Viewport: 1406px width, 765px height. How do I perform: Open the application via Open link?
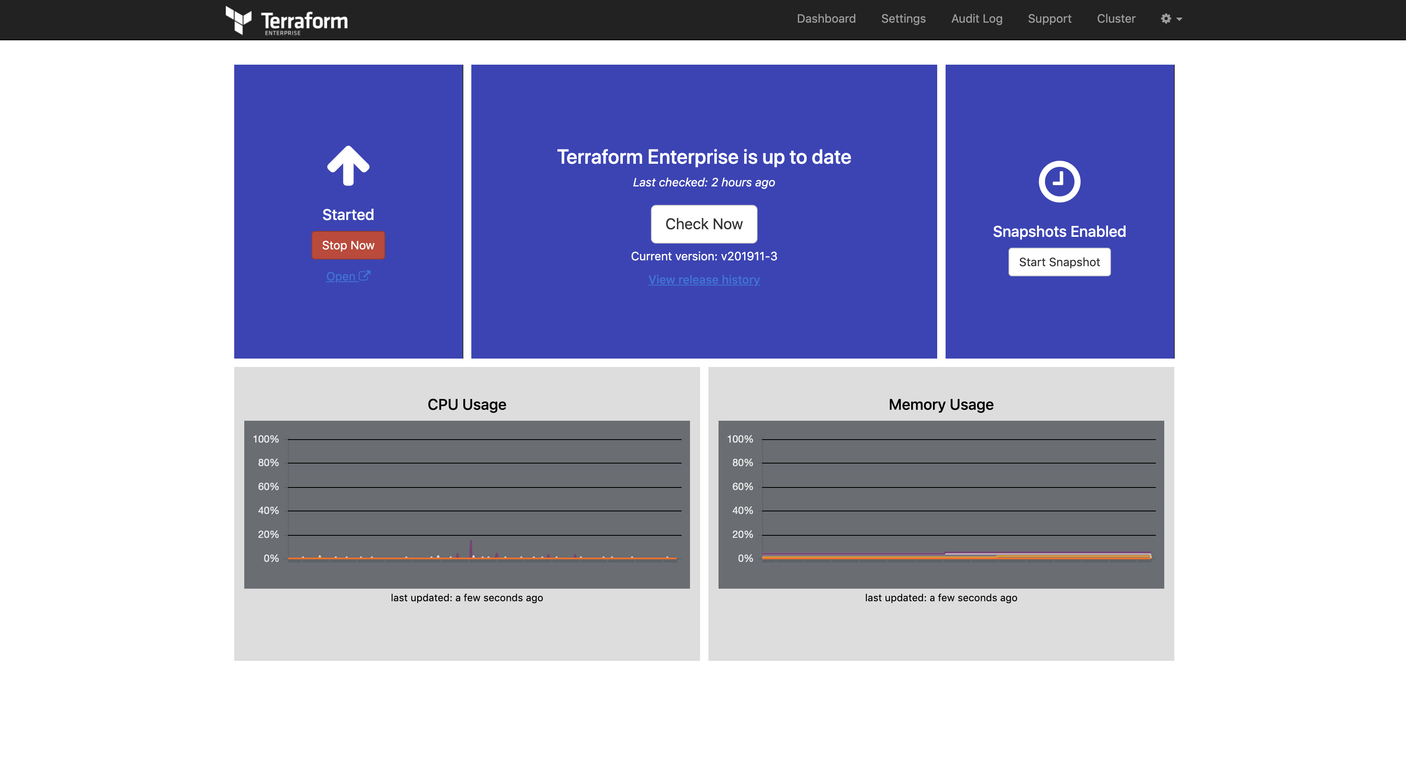pyautogui.click(x=348, y=276)
